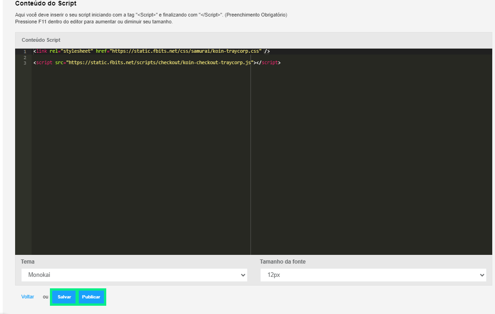This screenshot has width=495, height=314.
Task: Click the Conteúdo Script panel header
Action: 254,40
